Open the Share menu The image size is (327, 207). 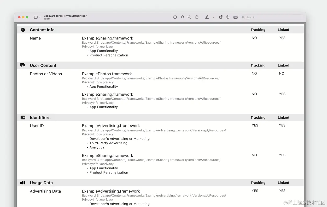click(197, 17)
